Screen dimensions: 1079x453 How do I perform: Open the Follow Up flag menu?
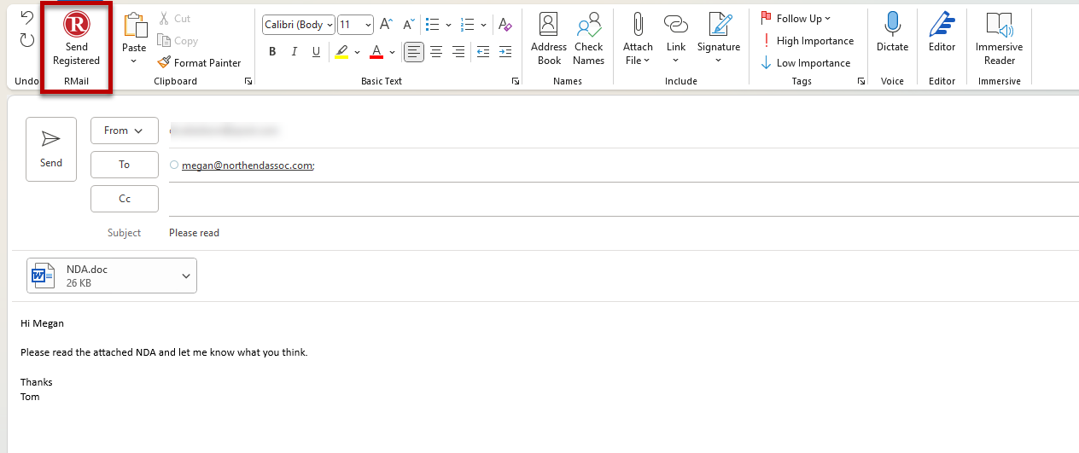[x=796, y=18]
